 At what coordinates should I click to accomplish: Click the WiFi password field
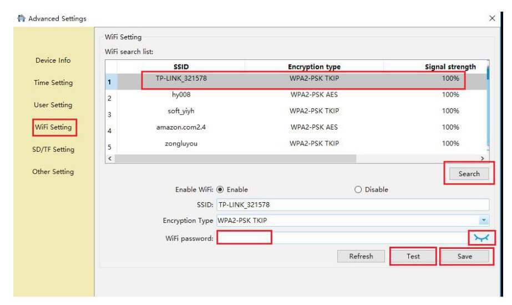pos(343,238)
